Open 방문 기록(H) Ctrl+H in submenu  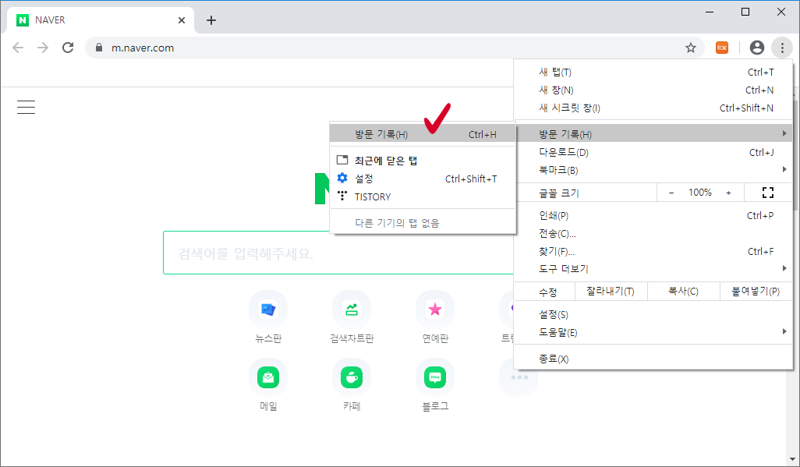click(x=423, y=134)
